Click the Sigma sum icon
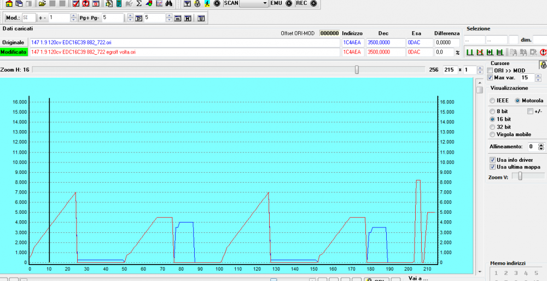The width and height of the screenshot is (547, 281). (x=139, y=3)
